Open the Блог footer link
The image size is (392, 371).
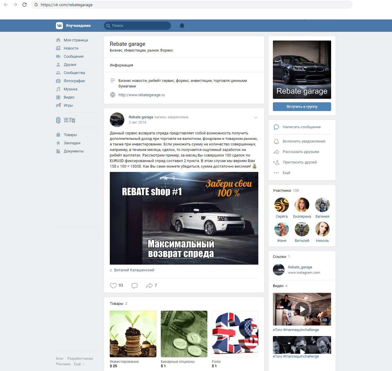pyautogui.click(x=60, y=358)
